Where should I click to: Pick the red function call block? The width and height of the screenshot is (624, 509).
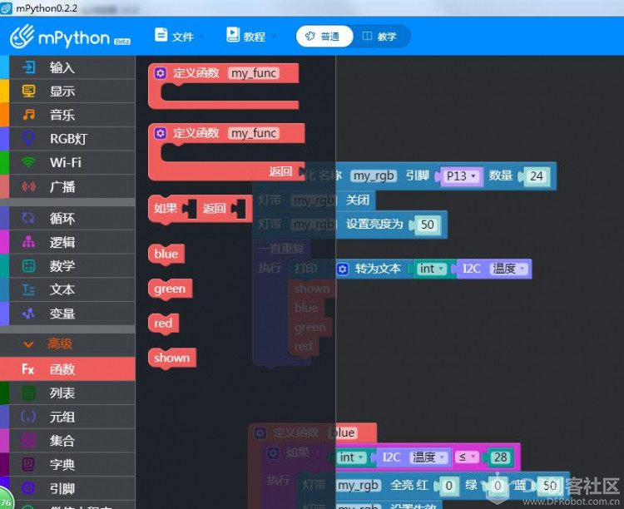(x=163, y=324)
